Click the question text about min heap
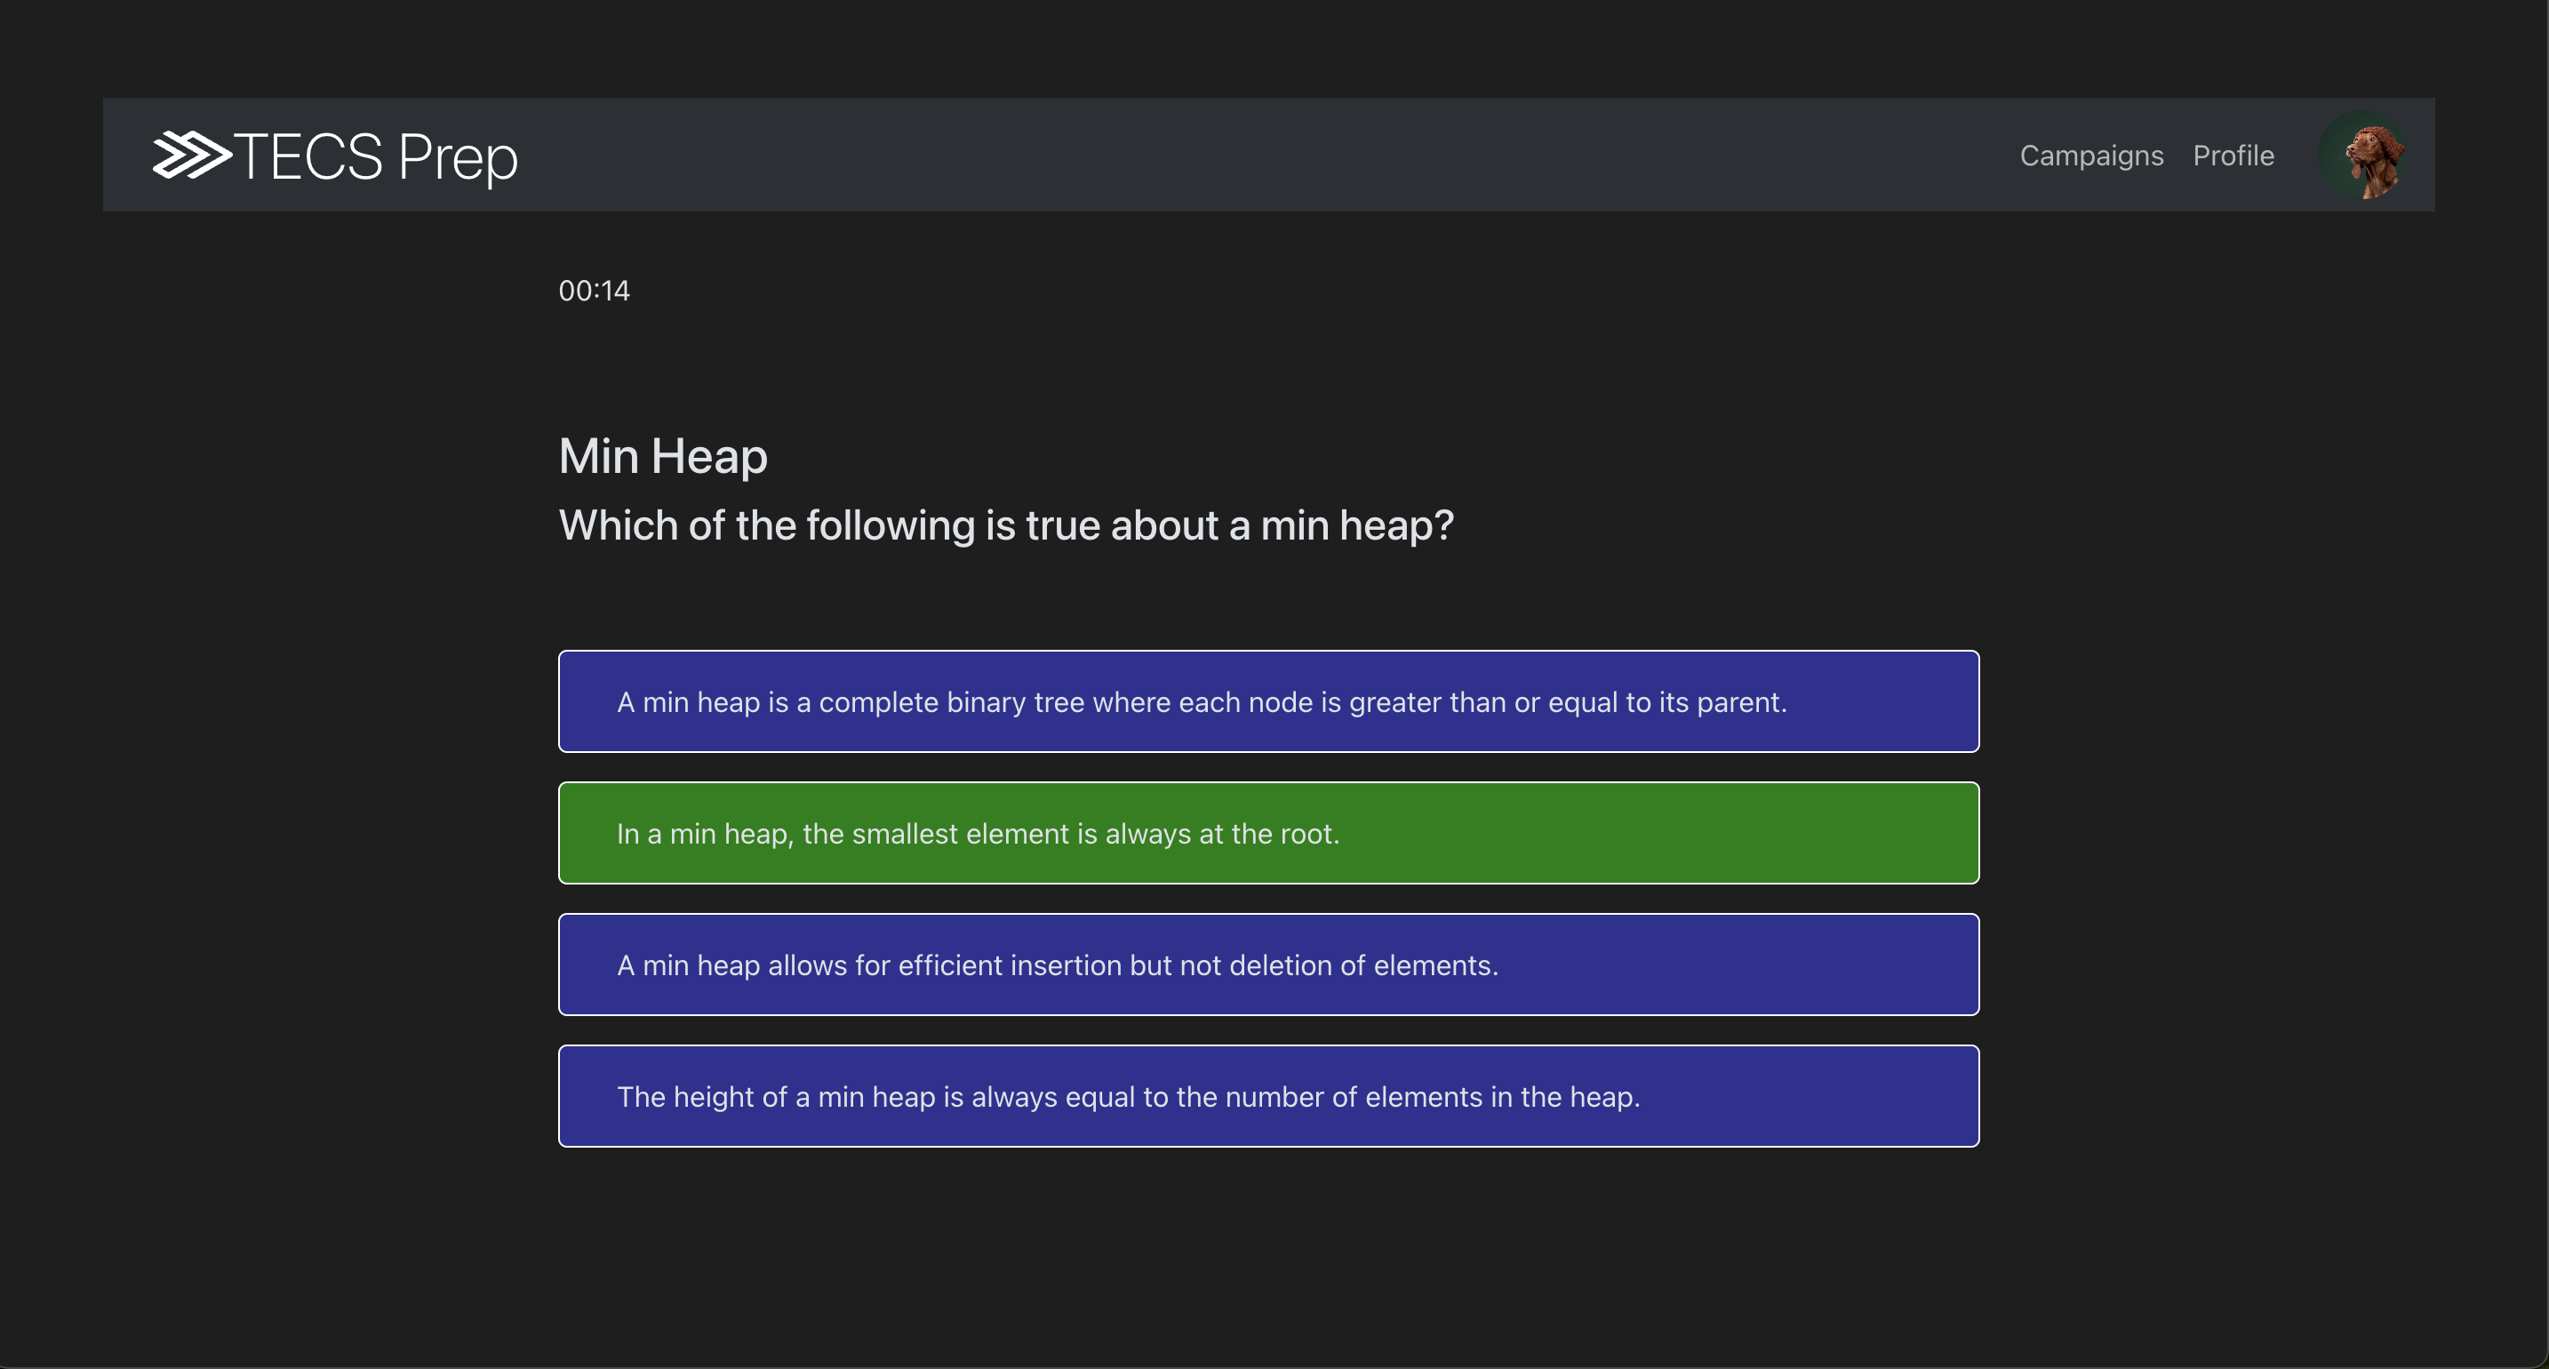The height and width of the screenshot is (1369, 2549). tap(1005, 525)
